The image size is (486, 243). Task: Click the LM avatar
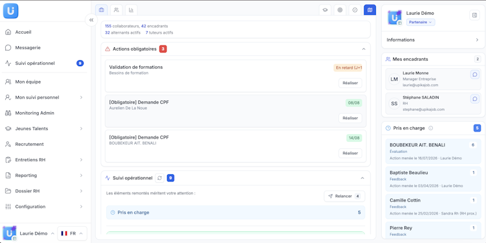pyautogui.click(x=394, y=79)
